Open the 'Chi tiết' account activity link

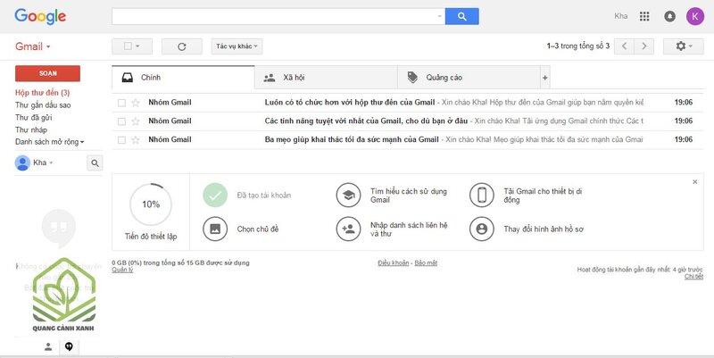(693, 277)
